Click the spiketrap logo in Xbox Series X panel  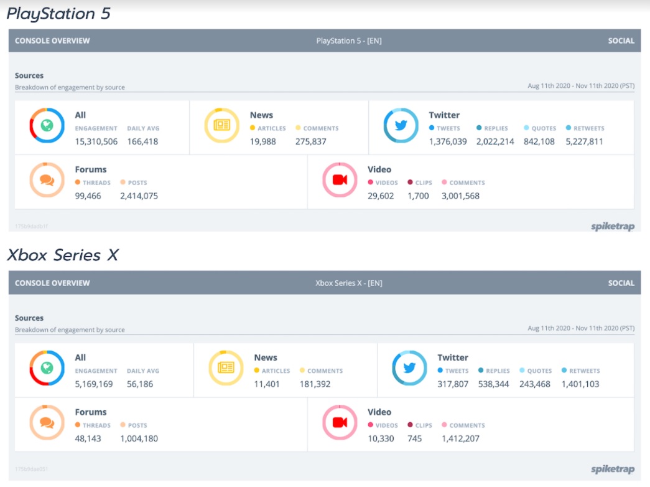(613, 469)
